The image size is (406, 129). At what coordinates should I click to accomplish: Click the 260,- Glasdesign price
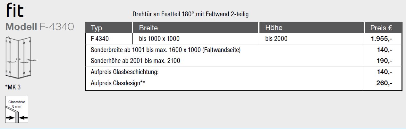coord(385,83)
